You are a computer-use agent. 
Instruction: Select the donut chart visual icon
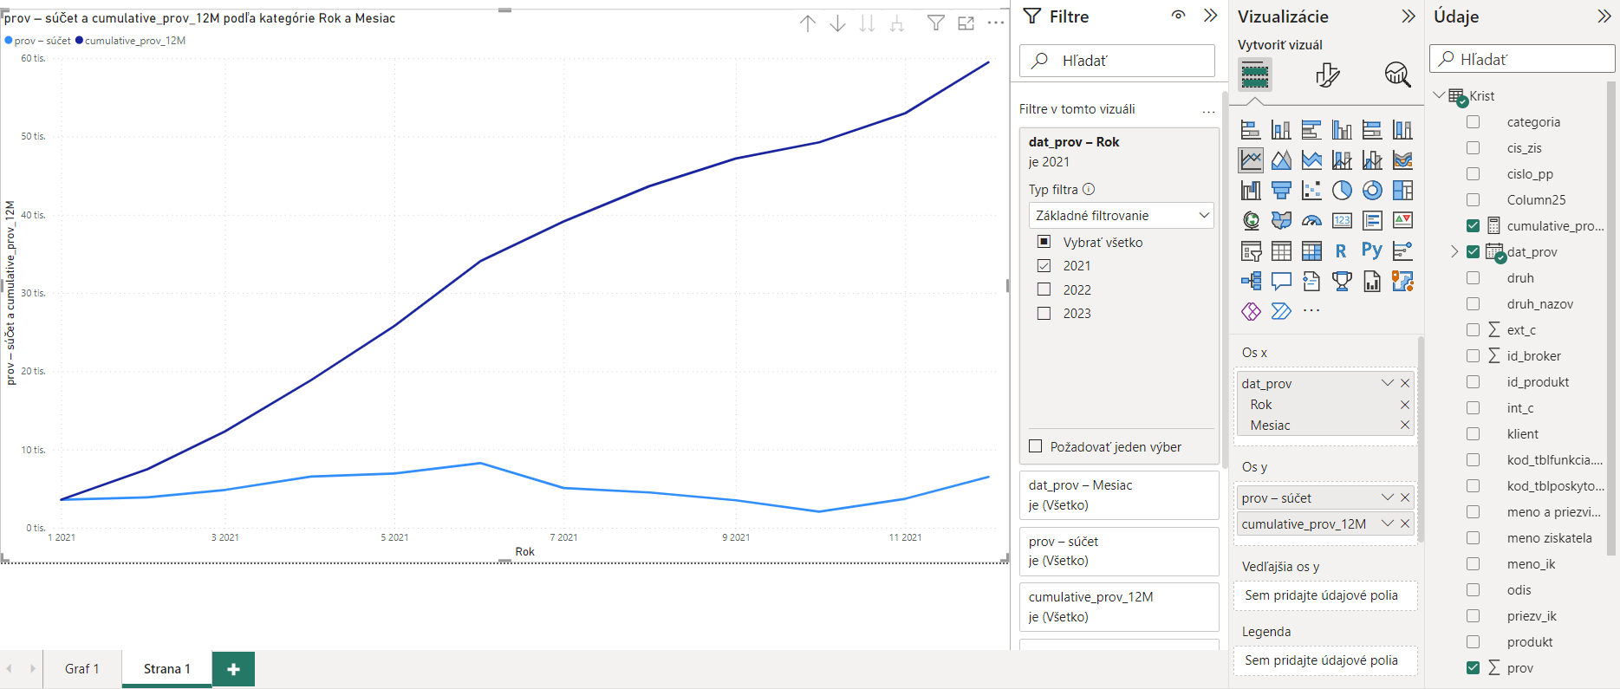tap(1372, 191)
